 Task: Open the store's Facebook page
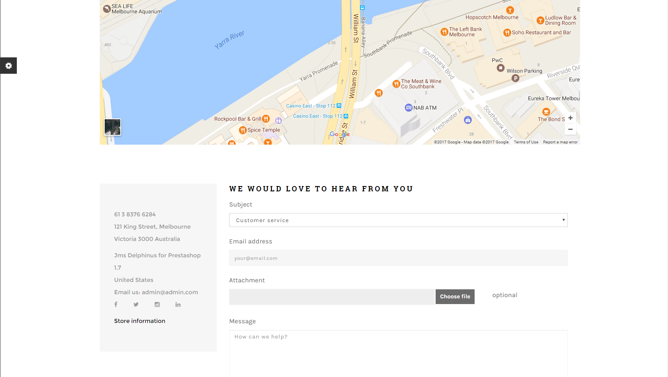116,304
